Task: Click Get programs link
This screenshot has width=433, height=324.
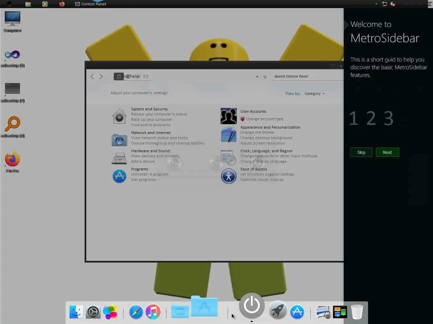Action: pyautogui.click(x=143, y=180)
